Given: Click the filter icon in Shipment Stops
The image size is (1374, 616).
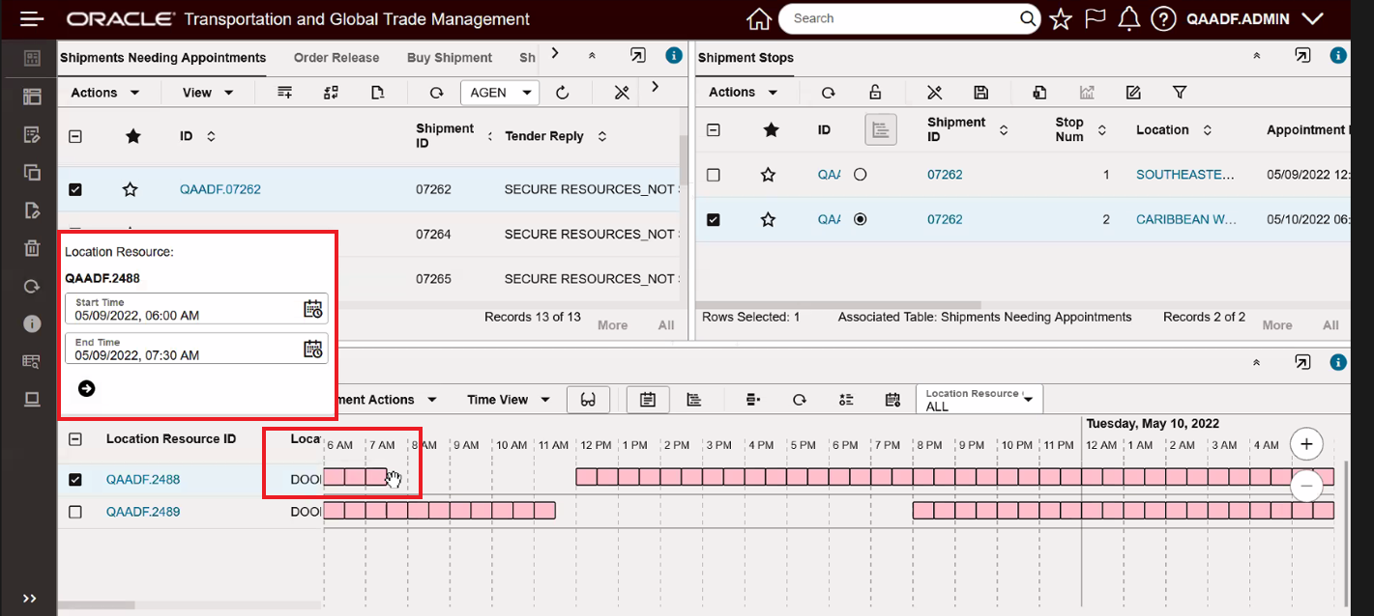Looking at the screenshot, I should (x=1179, y=93).
